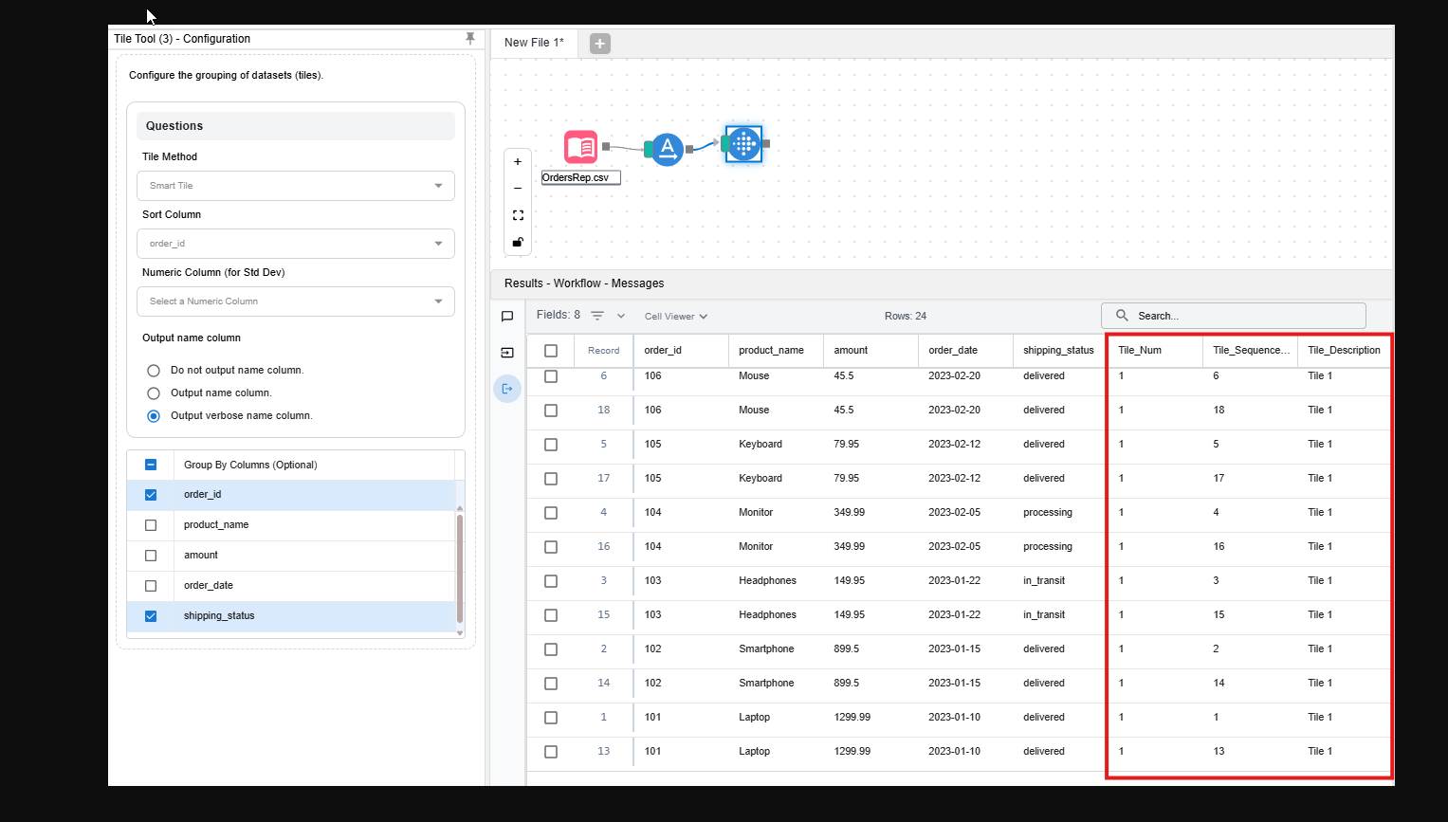This screenshot has width=1448, height=822.
Task: Click the results Search field
Action: pos(1242,316)
